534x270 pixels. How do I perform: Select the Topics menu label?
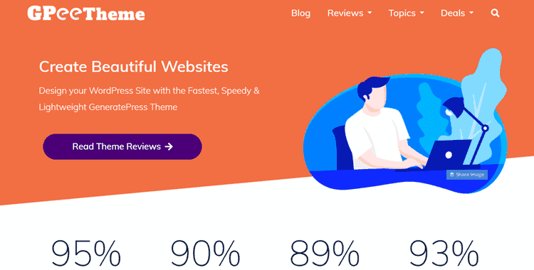[402, 13]
